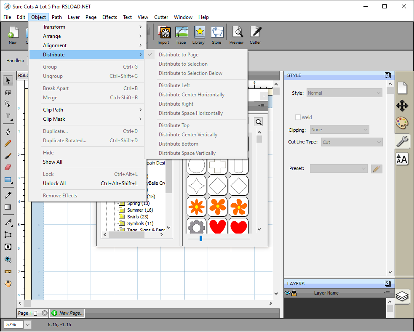
Task: Open the Fill and Stroke palette panel
Action: [x=402, y=123]
